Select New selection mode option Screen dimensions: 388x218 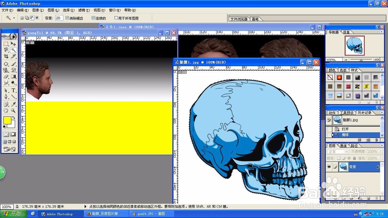[22, 18]
